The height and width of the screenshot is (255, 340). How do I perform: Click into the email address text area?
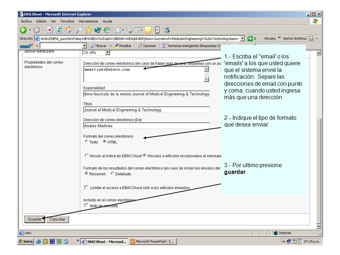144,74
